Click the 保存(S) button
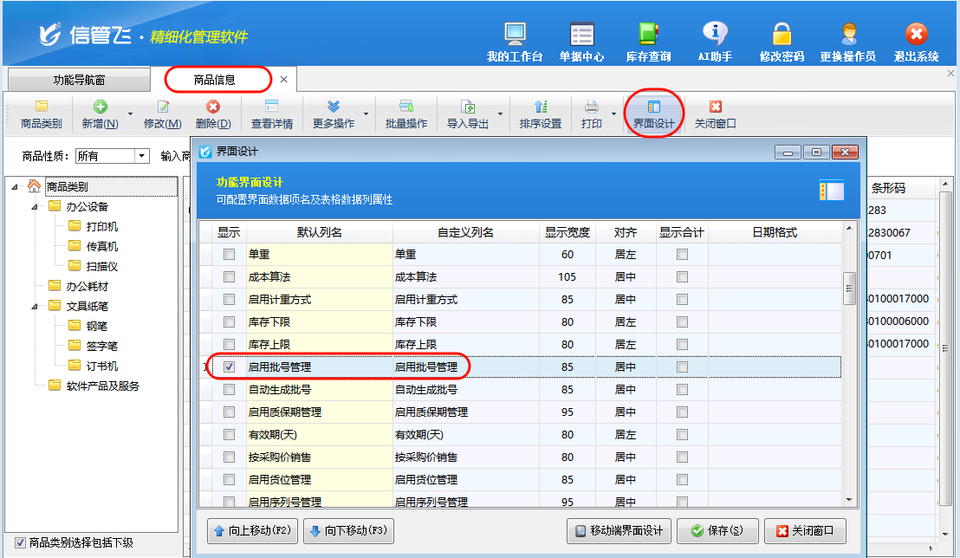Screen dimensions: 960x558 click(717, 530)
